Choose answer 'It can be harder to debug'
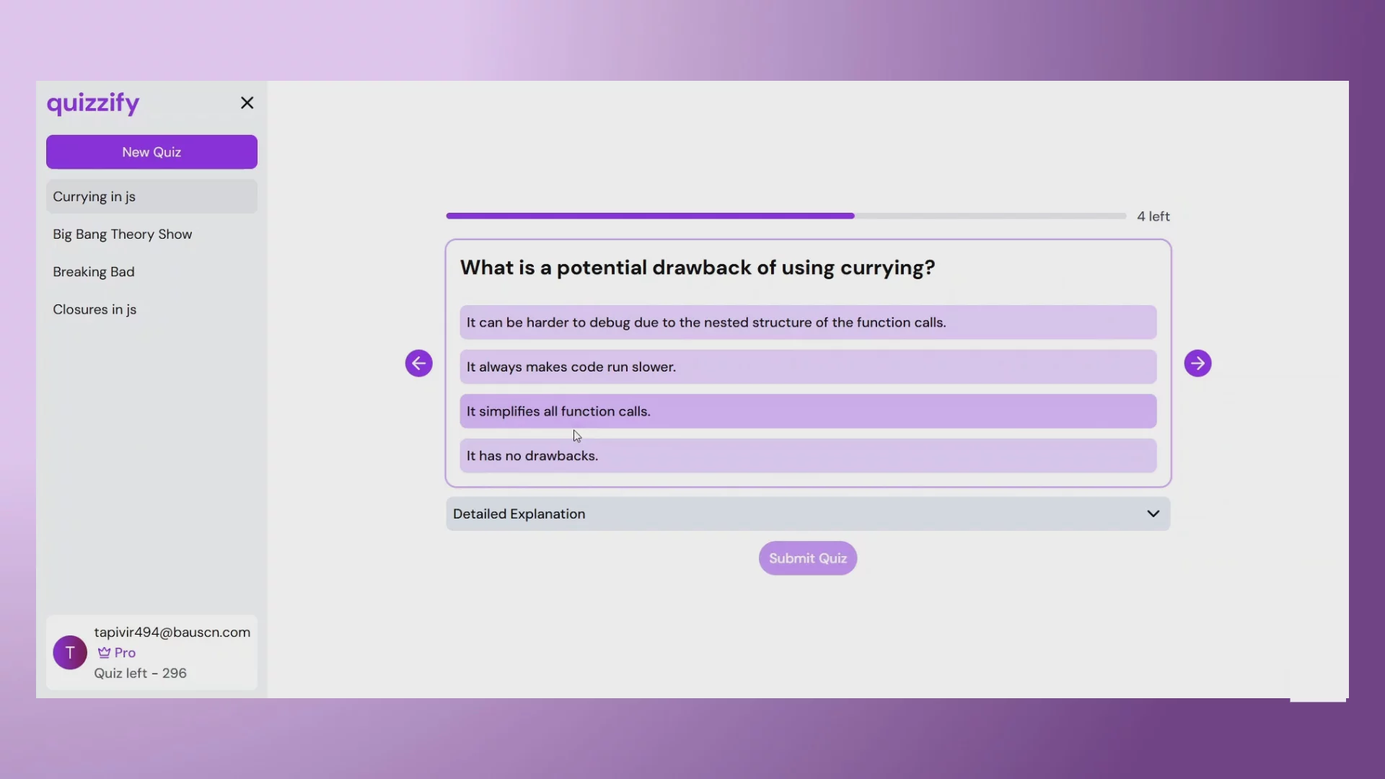 click(x=808, y=322)
